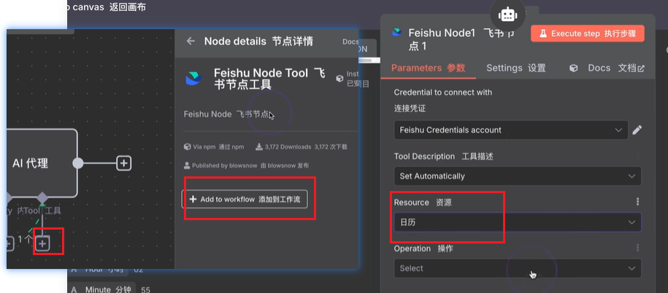668x293 pixels.
Task: Click the robot icon above the panel
Action: coord(507,15)
